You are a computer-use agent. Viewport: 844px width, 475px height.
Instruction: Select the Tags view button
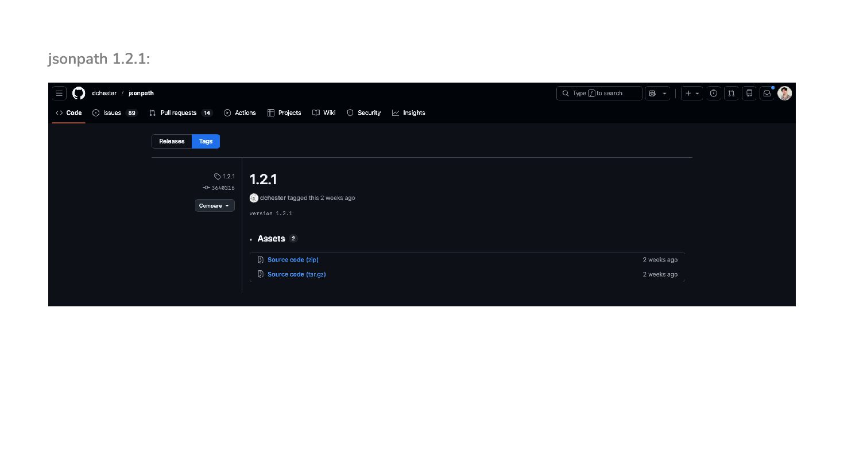pyautogui.click(x=206, y=141)
